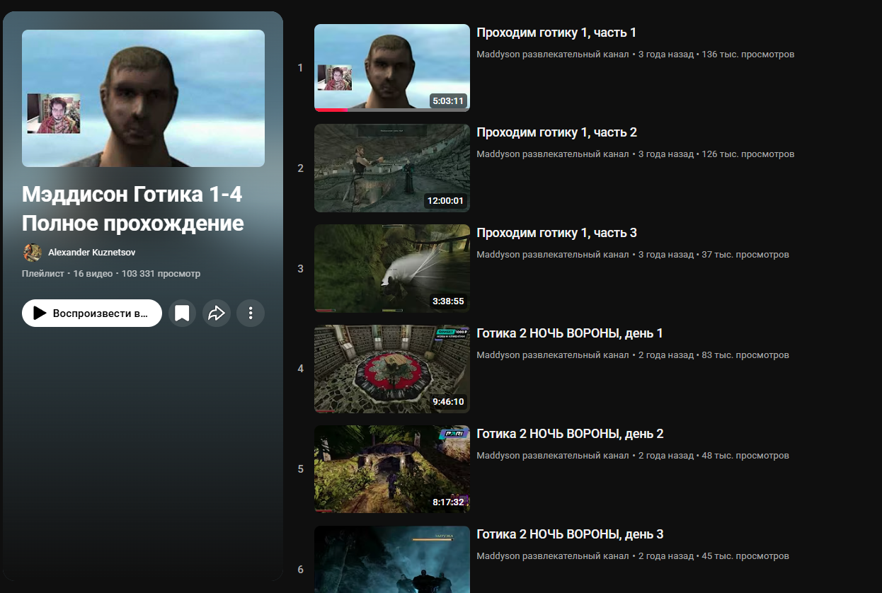Open thumbnail of 'Готика 2 НОЧЬ ВОРОНЫ, день 3'
The image size is (882, 593).
(392, 559)
